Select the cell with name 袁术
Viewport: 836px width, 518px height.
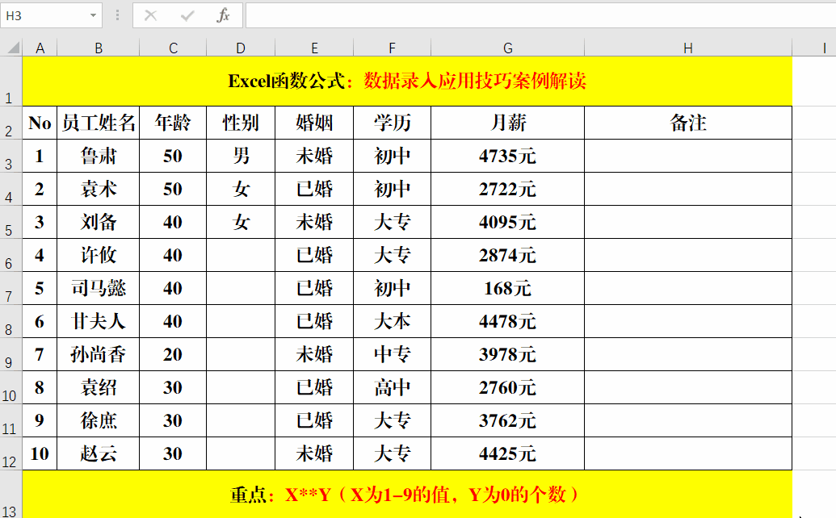(99, 189)
